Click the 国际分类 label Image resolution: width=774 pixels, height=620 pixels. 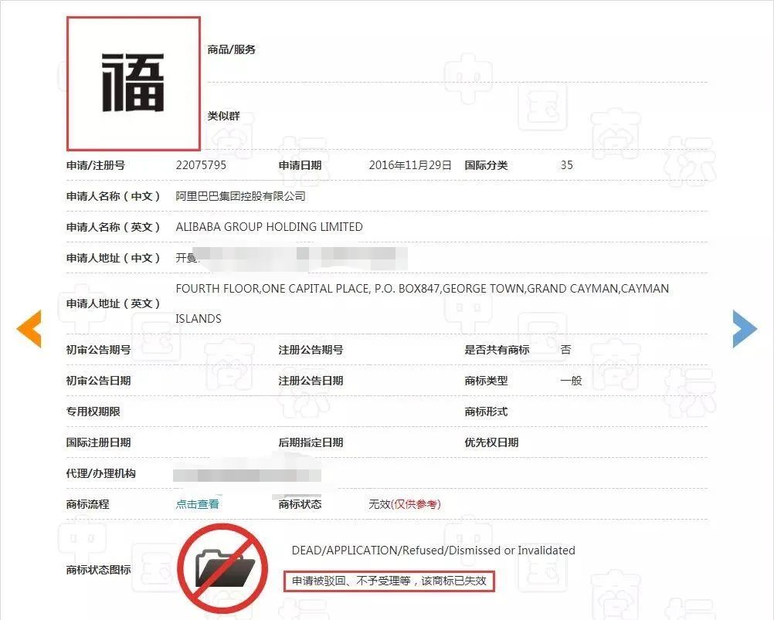[486, 165]
